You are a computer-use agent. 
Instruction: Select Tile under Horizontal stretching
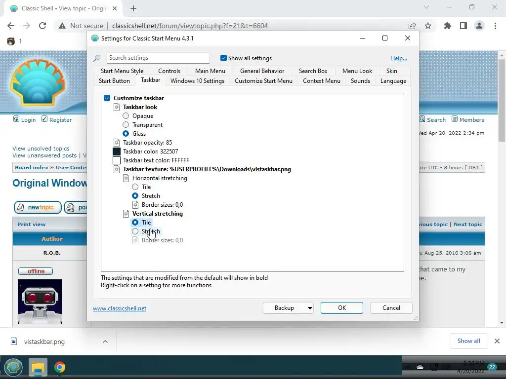(135, 187)
